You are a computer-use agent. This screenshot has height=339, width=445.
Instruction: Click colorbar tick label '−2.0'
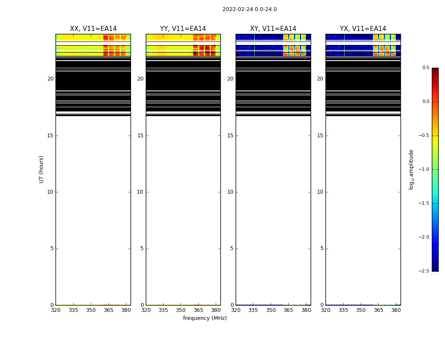click(x=424, y=237)
